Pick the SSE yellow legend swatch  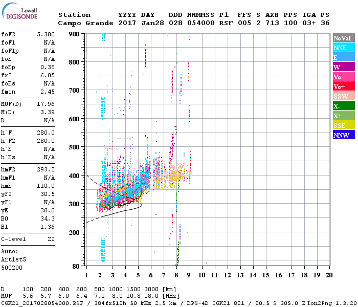pyautogui.click(x=343, y=125)
